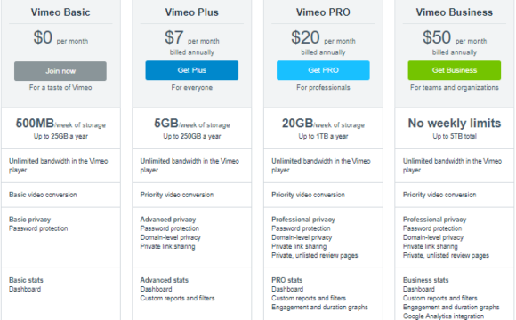This screenshot has height=320, width=516.
Task: Select the Vimeo Plus plan heading
Action: pyautogui.click(x=192, y=12)
